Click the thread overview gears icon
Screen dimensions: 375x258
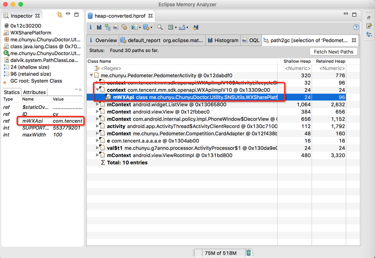(124, 27)
